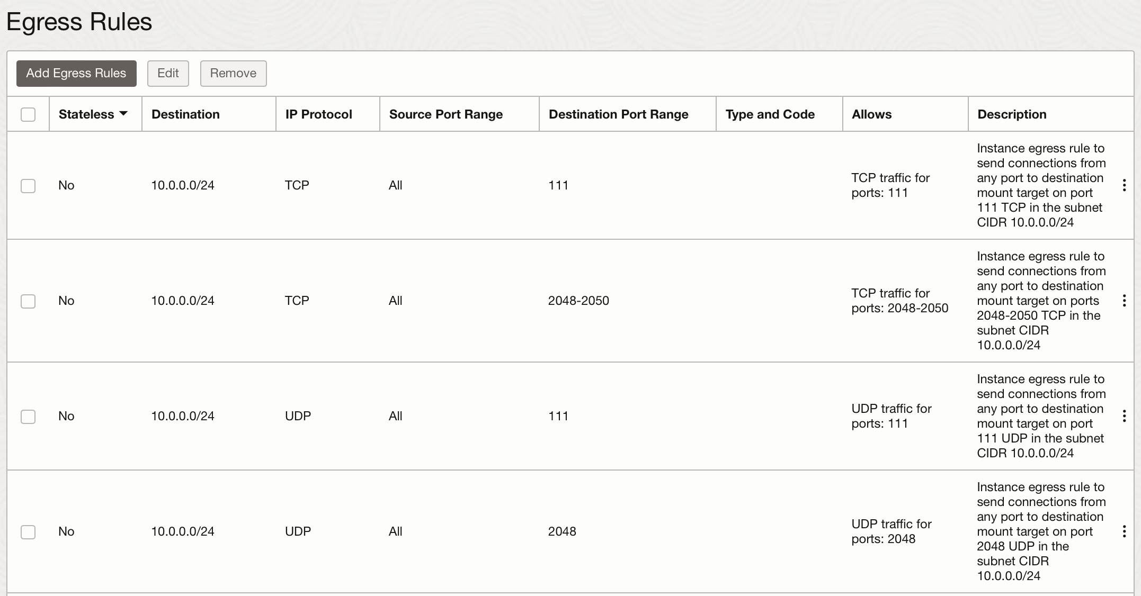1141x596 pixels.
Task: Open actions menu for TCP port 111 rule
Action: click(x=1124, y=185)
